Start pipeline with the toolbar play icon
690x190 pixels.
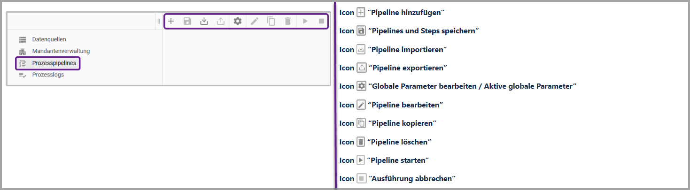[305, 21]
